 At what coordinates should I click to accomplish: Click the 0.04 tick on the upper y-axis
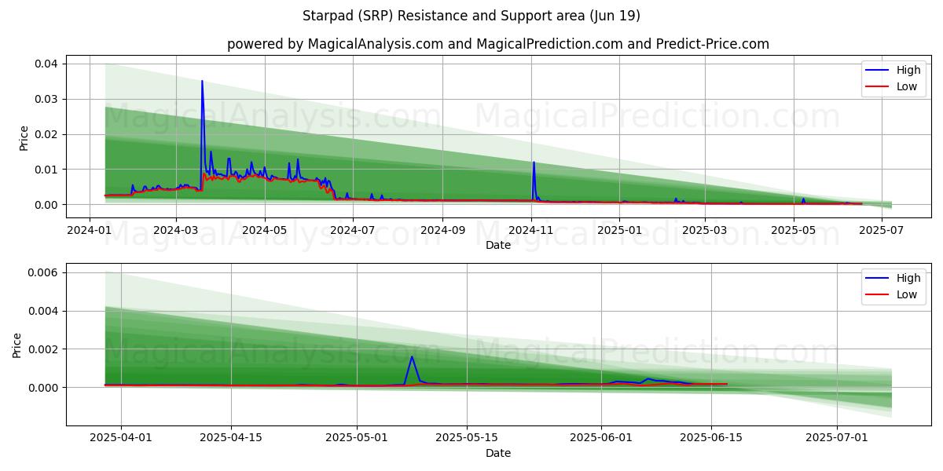coord(47,64)
